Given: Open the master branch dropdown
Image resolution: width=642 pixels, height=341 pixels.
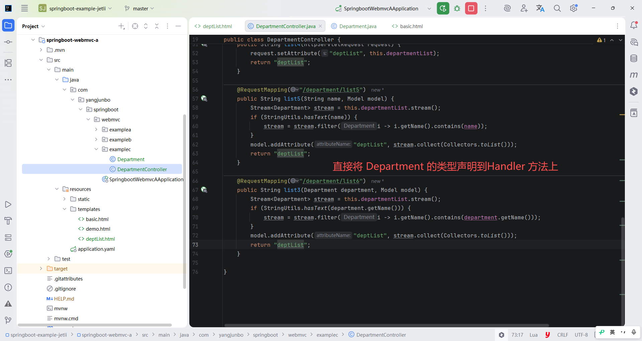Looking at the screenshot, I should [139, 8].
